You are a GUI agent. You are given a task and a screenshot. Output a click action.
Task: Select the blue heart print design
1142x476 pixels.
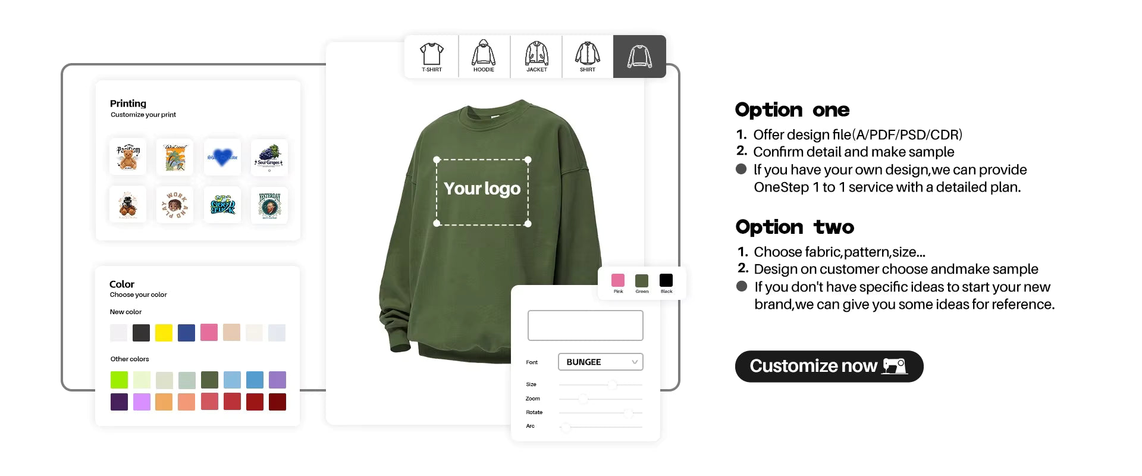click(222, 157)
